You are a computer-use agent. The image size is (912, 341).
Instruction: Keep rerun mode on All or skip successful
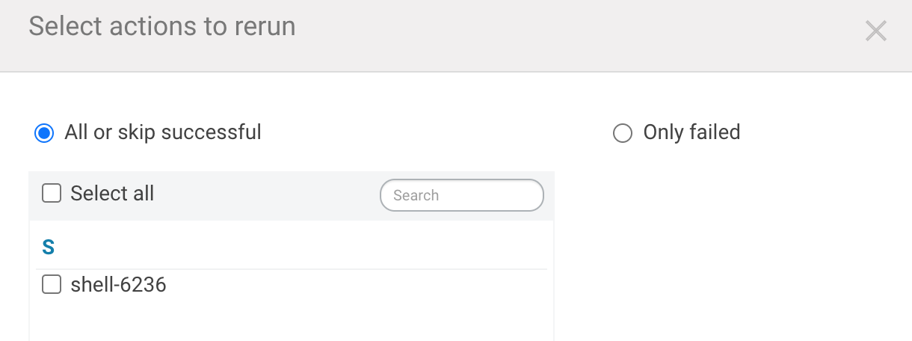click(44, 133)
